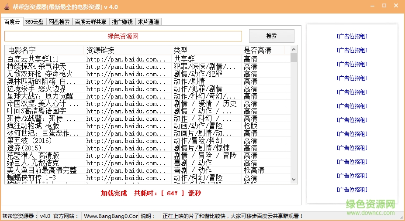The height and width of the screenshot is (221, 405).
Task: Click the sixth [广告位招租] ad link
Action: tap(352, 106)
